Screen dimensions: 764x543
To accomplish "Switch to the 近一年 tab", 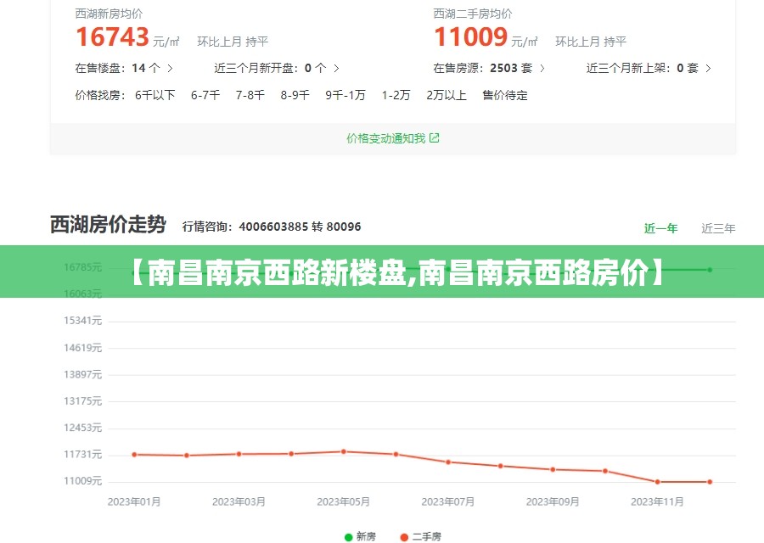I will click(660, 228).
